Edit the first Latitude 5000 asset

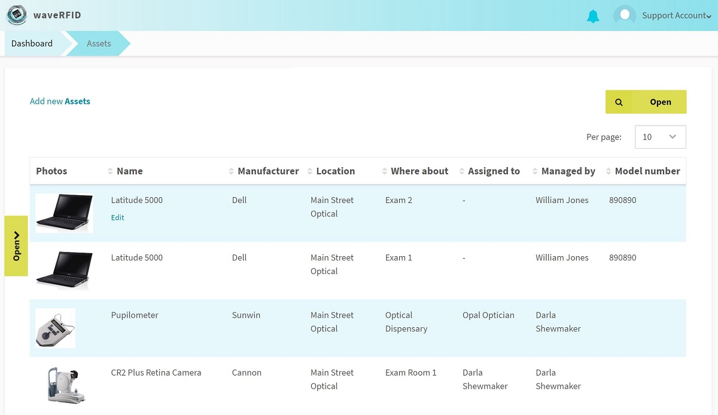click(x=118, y=218)
